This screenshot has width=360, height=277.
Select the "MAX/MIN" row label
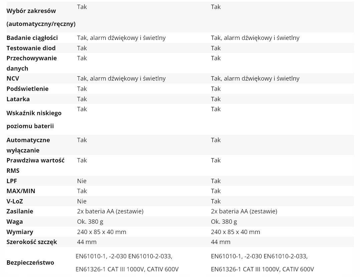tap(21, 191)
